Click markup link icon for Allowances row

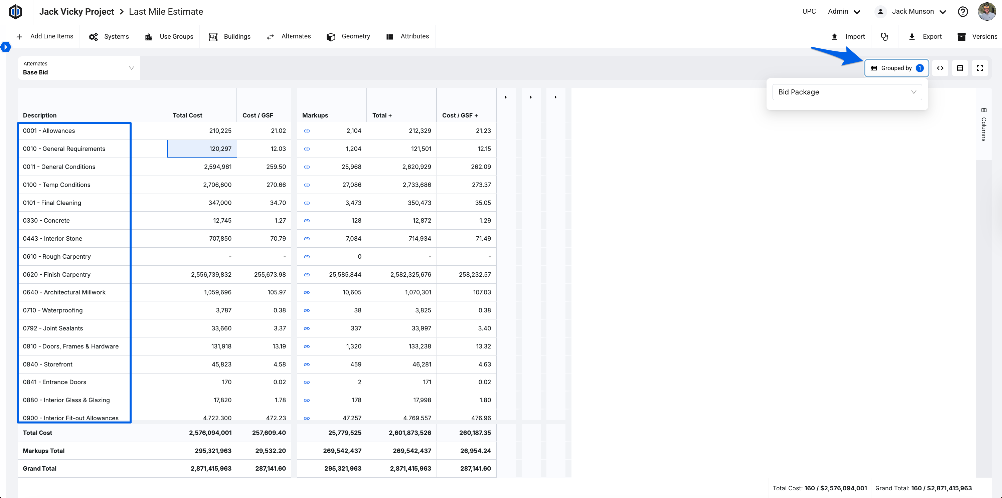[307, 131]
